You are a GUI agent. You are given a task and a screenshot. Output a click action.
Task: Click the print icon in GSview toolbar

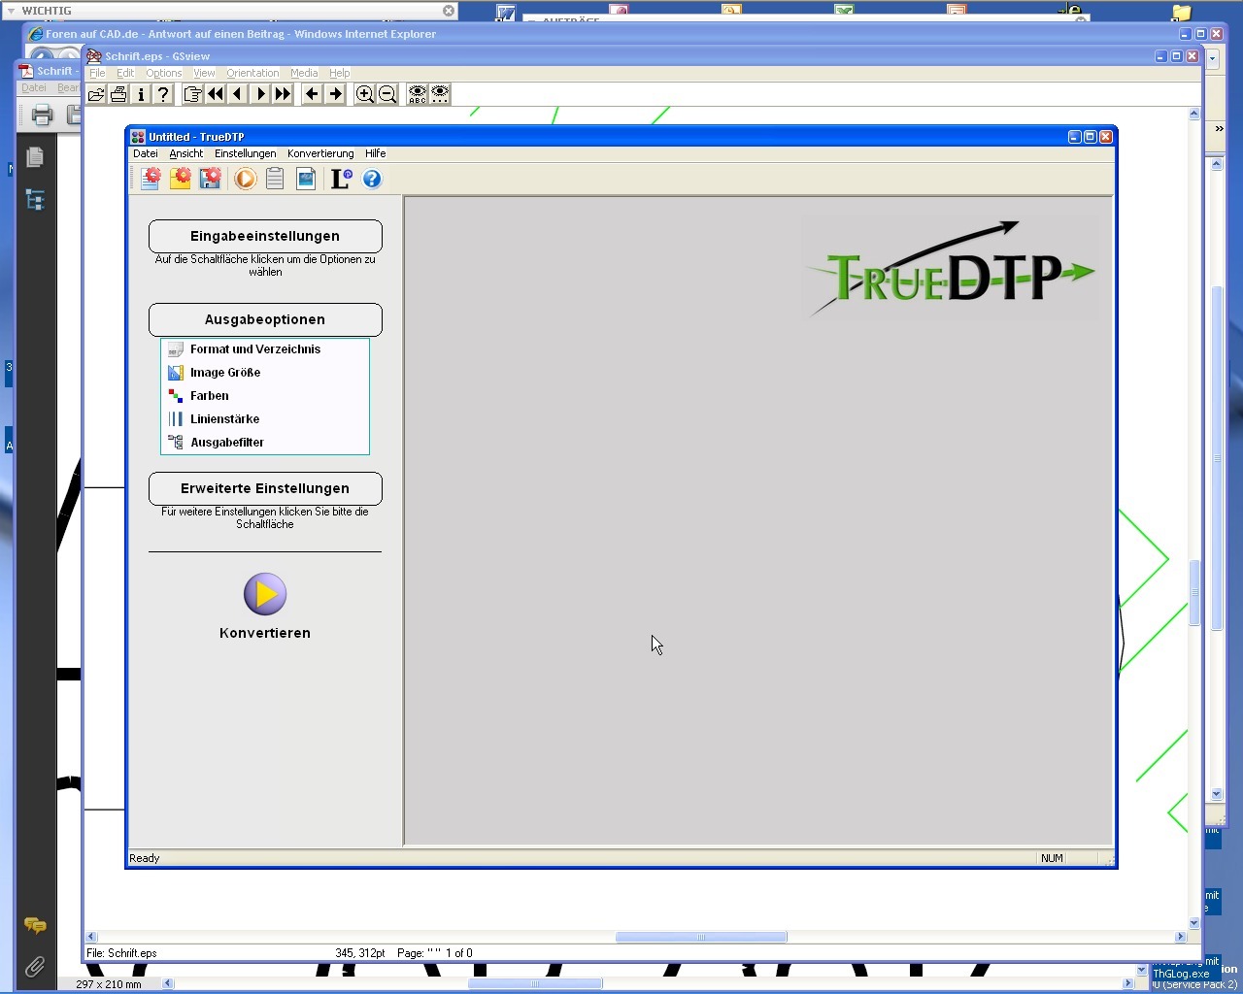(x=118, y=94)
